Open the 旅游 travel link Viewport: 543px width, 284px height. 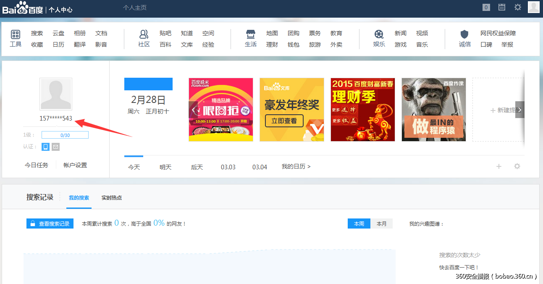(x=315, y=45)
